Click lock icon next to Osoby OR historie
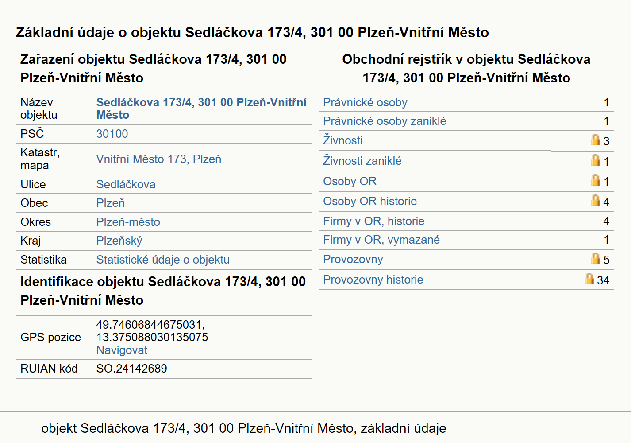The image size is (631, 443). (596, 200)
